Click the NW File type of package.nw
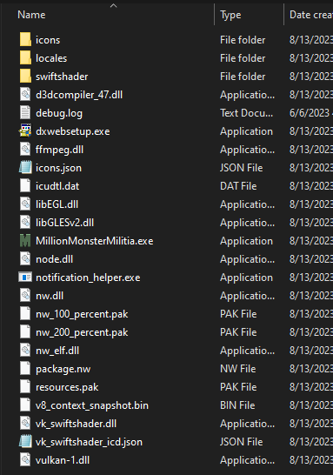 click(x=238, y=369)
